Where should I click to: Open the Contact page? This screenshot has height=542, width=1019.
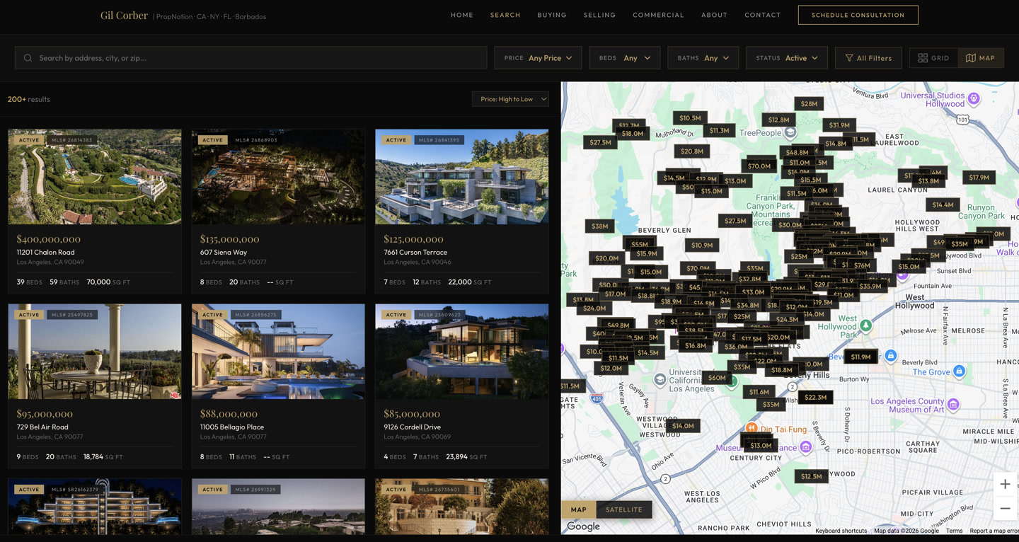coord(763,15)
